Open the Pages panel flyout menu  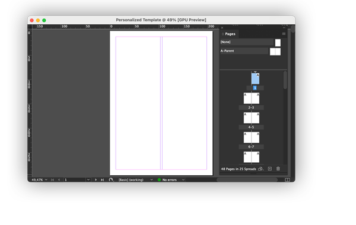click(x=284, y=34)
